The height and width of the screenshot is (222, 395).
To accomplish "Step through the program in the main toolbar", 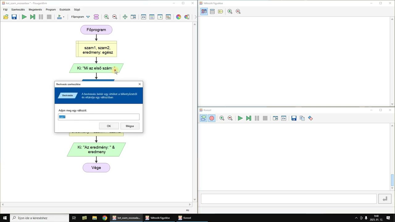I will click(32, 17).
